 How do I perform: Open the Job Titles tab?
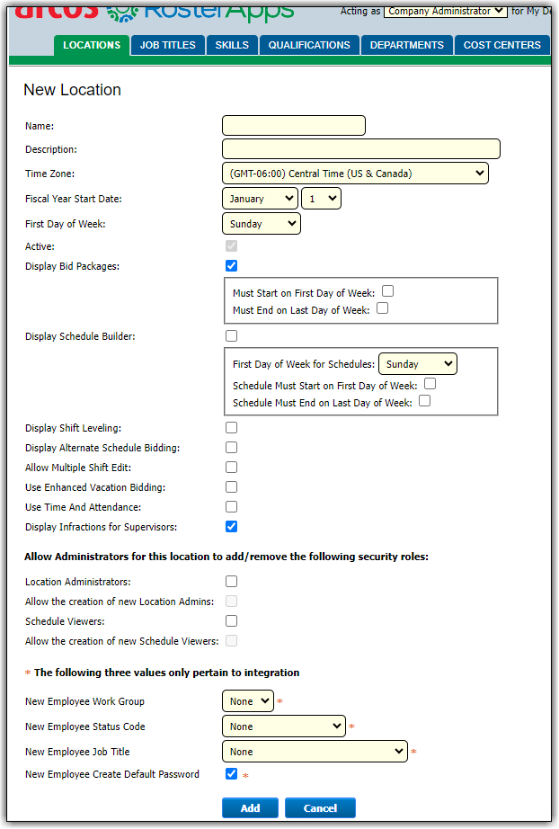[167, 45]
